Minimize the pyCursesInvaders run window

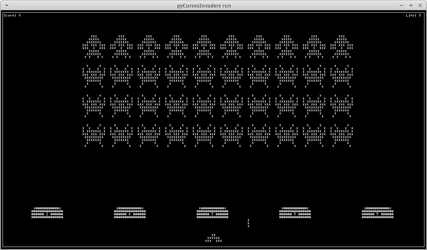(x=402, y=6)
